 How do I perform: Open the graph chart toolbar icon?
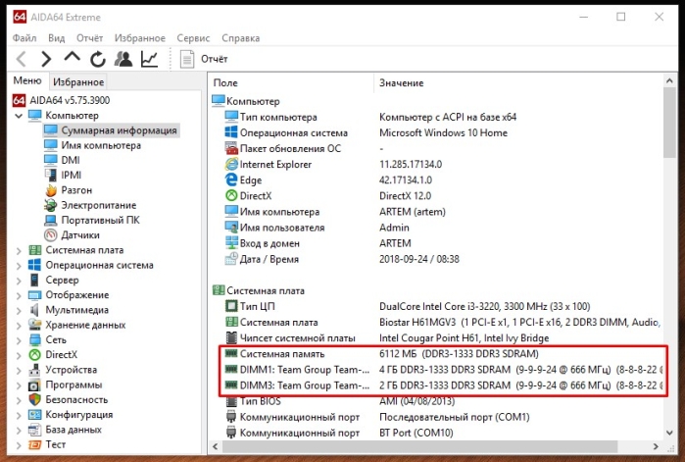pos(149,59)
